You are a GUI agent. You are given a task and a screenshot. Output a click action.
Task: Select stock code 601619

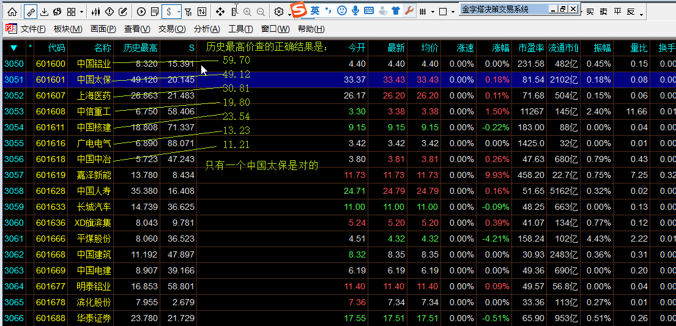(x=50, y=175)
